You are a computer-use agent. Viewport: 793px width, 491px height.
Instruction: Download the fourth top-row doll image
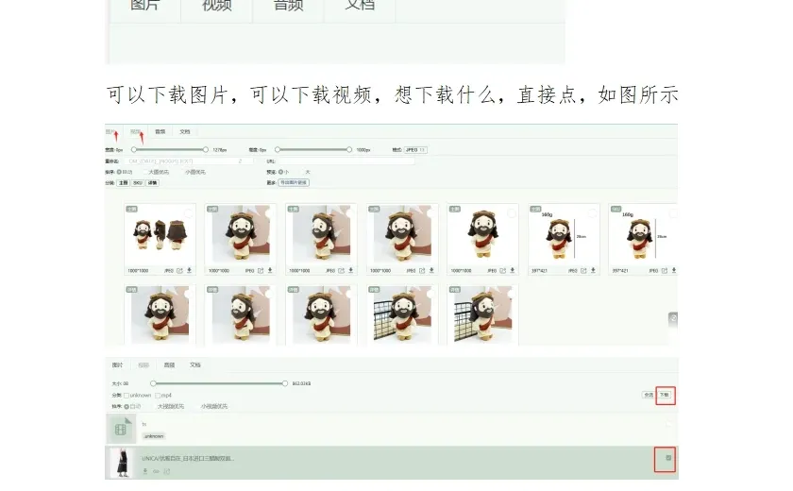tap(431, 271)
